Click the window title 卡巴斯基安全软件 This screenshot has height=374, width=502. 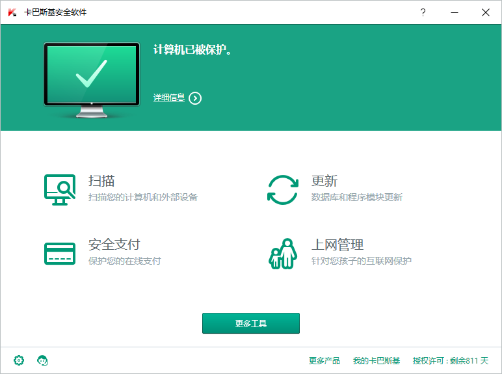click(x=55, y=12)
